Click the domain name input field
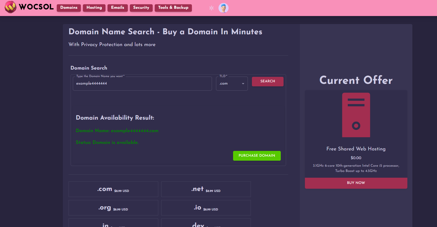Image resolution: width=437 pixels, height=227 pixels. click(x=142, y=84)
